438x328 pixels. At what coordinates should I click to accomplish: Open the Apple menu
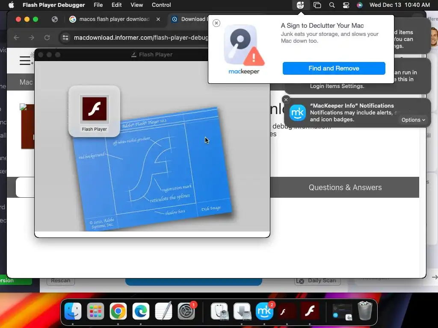(11, 5)
